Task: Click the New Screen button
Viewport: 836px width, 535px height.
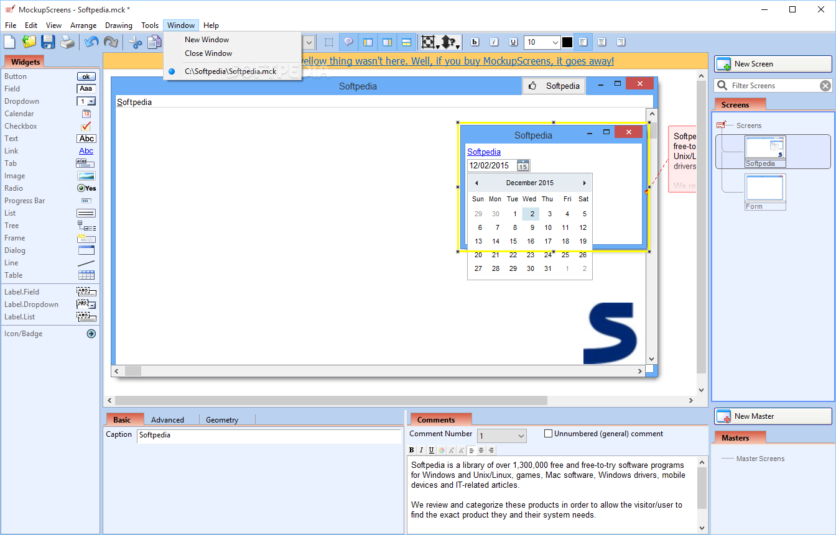Action: pos(773,63)
